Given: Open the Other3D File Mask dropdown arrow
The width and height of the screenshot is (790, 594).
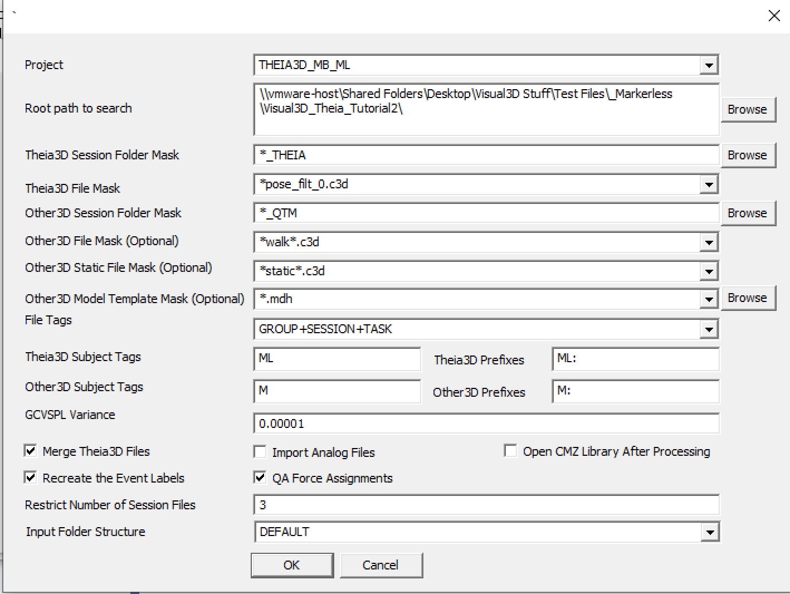Looking at the screenshot, I should (x=709, y=242).
